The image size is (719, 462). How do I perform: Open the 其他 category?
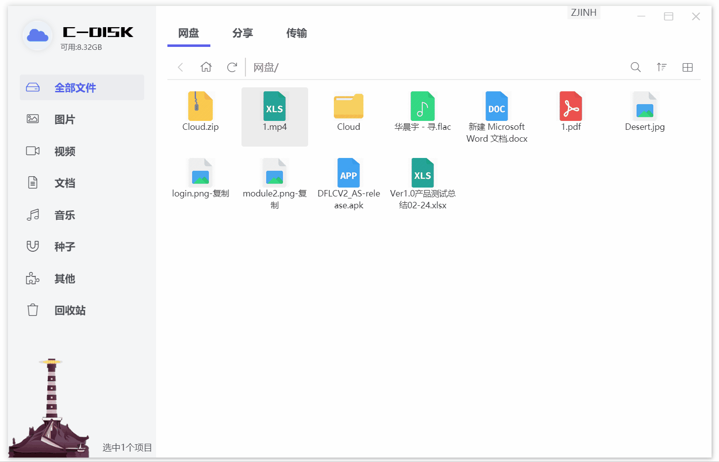[x=65, y=278]
